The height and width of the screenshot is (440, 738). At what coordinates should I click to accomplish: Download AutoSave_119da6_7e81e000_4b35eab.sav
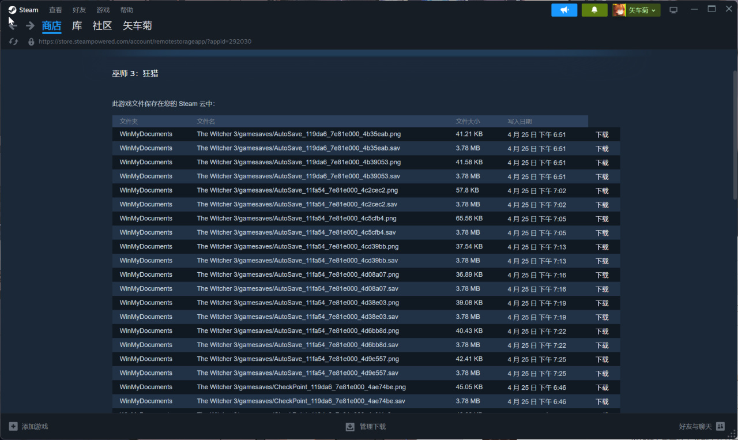602,148
